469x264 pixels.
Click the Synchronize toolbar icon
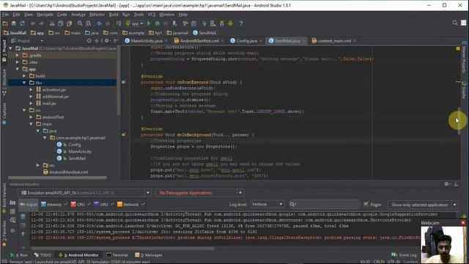click(23, 23)
